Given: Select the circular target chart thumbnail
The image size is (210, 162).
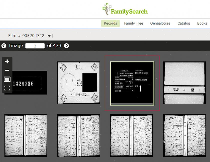Looking at the screenshot, I should pyautogui.click(x=78, y=83).
